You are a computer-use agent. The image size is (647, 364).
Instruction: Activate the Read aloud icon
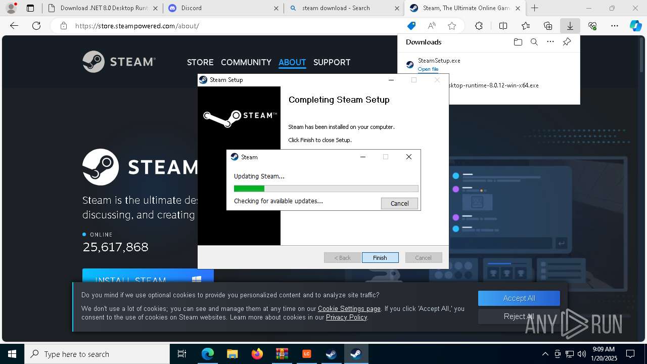click(x=432, y=26)
